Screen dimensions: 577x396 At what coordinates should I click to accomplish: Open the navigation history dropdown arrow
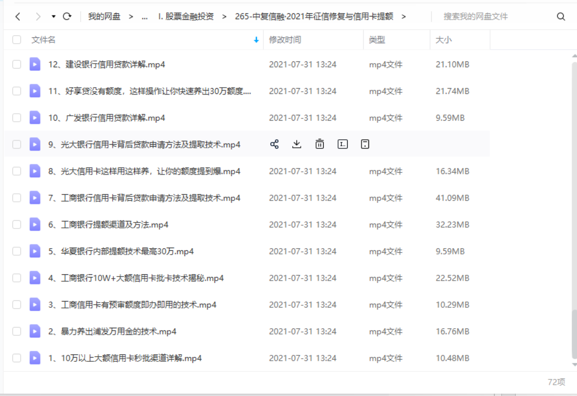pyautogui.click(x=53, y=17)
